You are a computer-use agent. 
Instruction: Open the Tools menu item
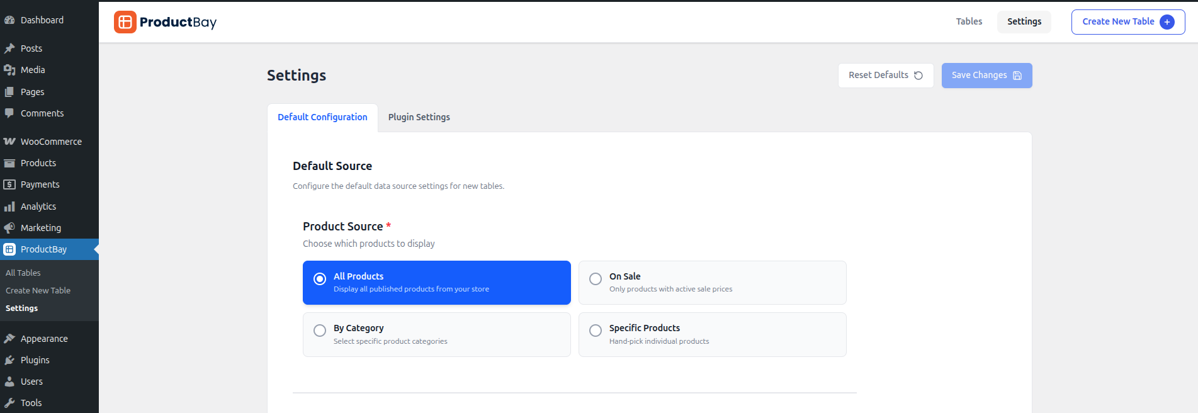tap(49, 403)
